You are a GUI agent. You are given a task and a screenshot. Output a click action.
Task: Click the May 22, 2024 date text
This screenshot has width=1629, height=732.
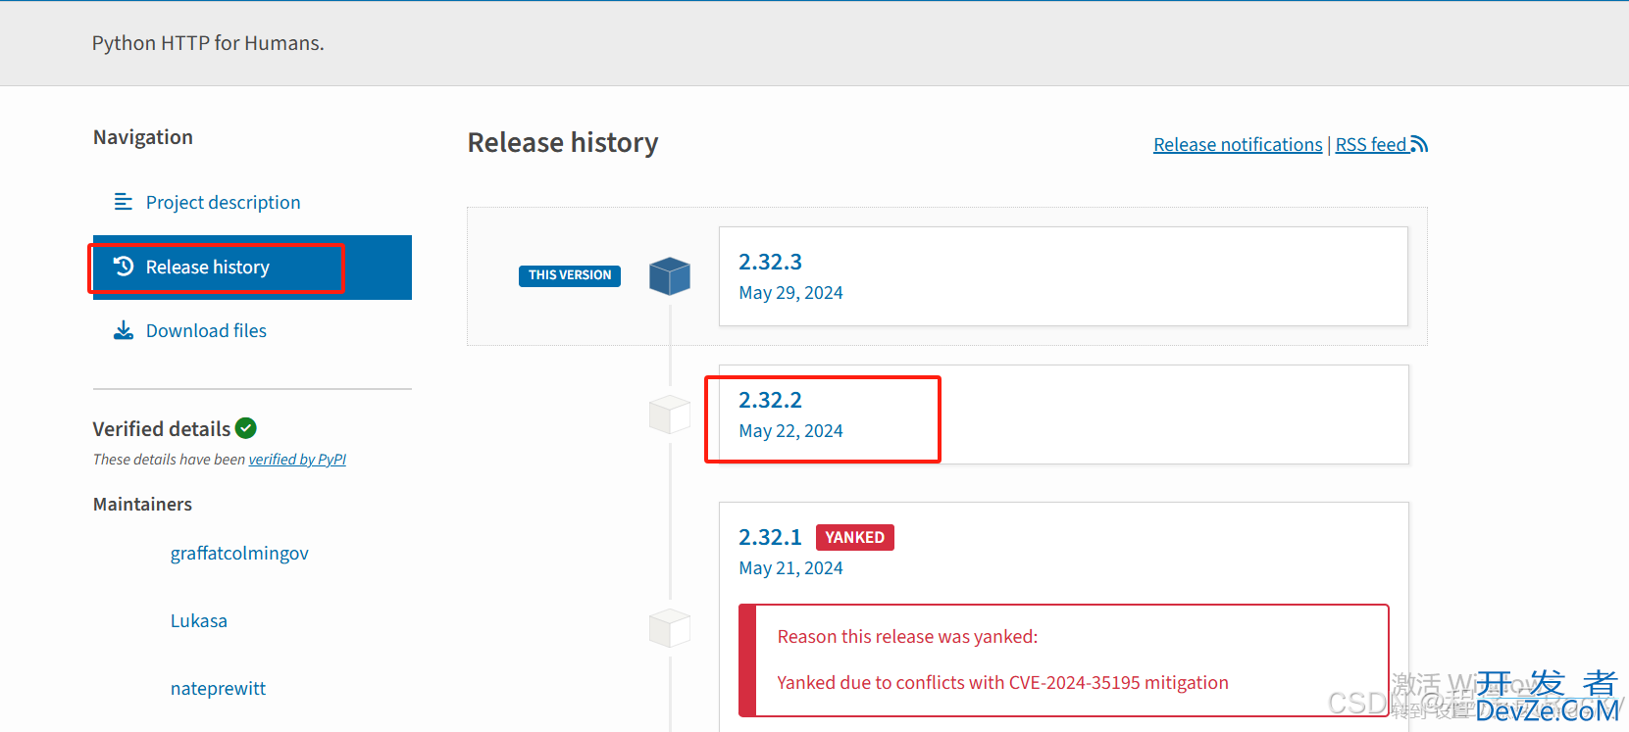(790, 431)
